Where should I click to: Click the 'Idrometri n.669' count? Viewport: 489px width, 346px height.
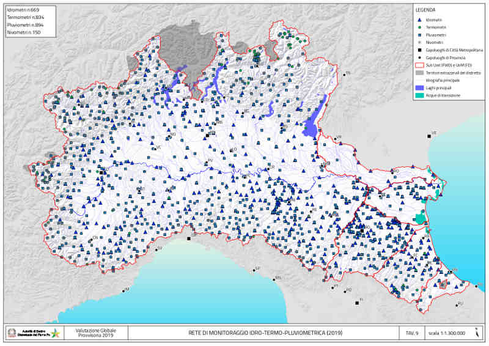(x=23, y=10)
